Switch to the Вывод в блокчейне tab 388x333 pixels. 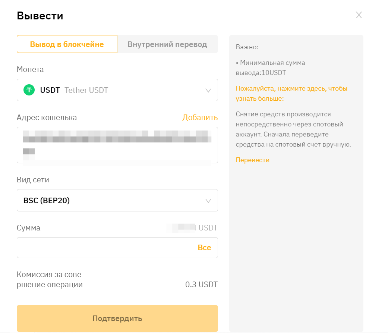(67, 44)
